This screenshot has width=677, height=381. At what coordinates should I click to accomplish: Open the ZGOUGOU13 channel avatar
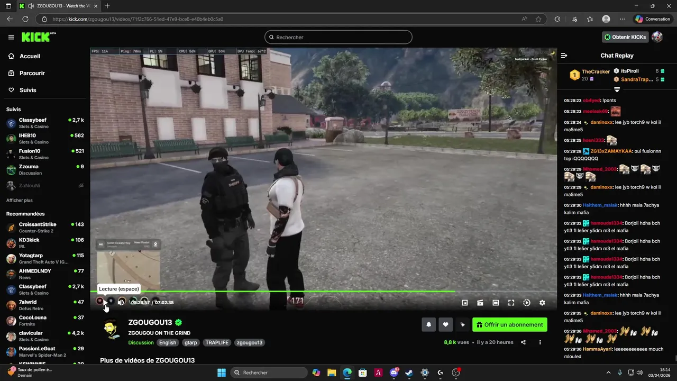tap(111, 330)
